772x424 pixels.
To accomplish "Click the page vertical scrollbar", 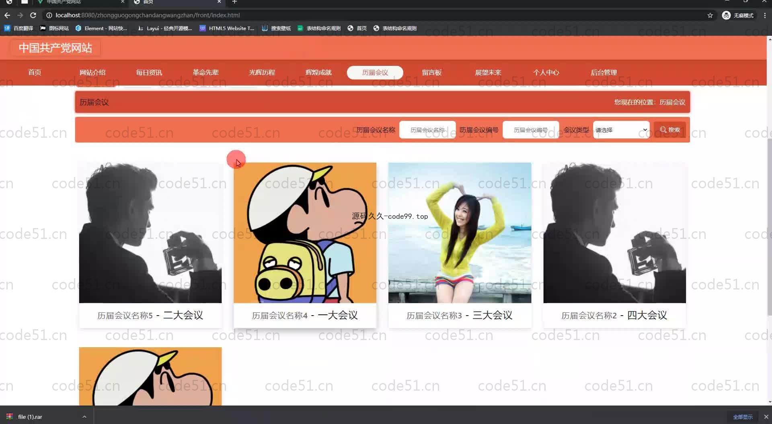I will pyautogui.click(x=770, y=227).
